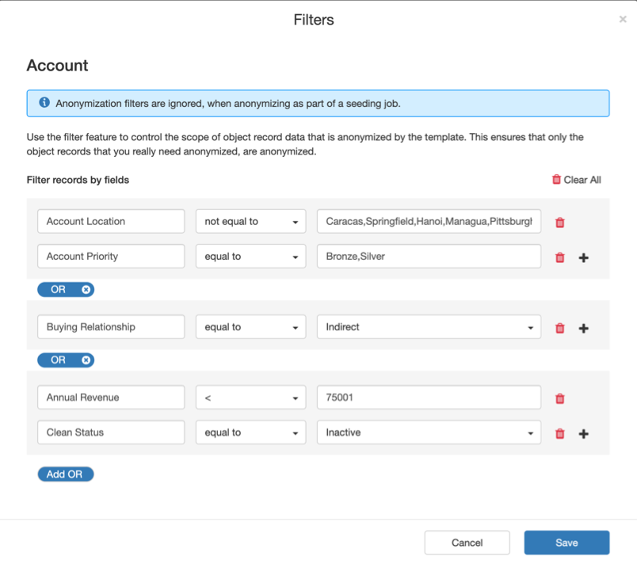Remove the first OR group separator

point(86,290)
